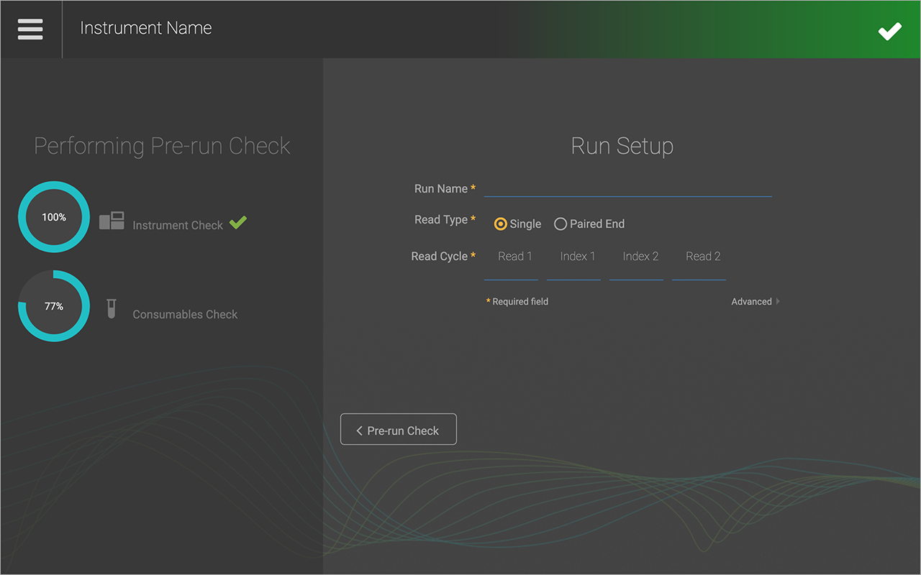Click the back chevron in Pre-run Check button
This screenshot has width=921, height=575.
[359, 431]
